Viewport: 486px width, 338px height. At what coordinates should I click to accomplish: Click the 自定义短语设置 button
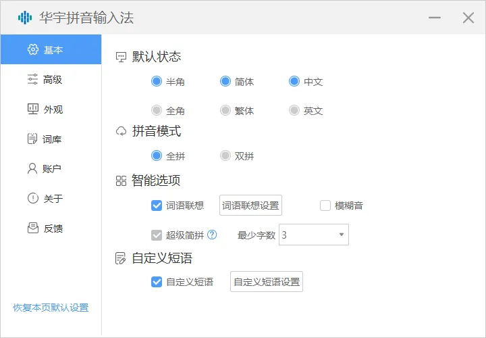(267, 281)
